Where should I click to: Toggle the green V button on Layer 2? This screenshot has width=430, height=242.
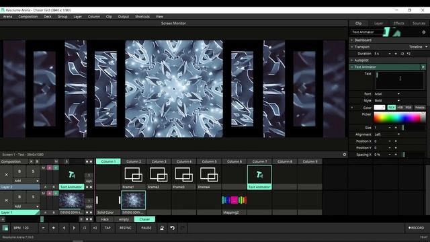tap(56, 167)
